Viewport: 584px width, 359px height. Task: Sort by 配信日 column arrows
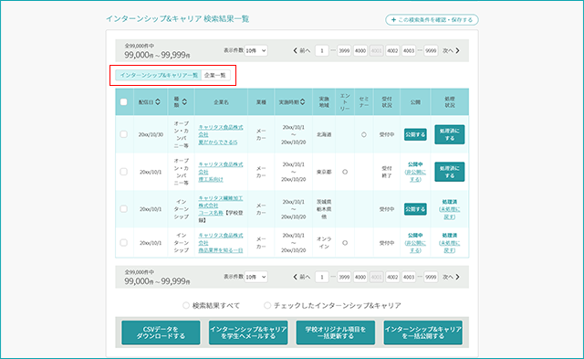(x=158, y=101)
